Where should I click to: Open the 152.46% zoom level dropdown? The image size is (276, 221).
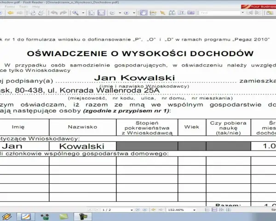(194, 210)
